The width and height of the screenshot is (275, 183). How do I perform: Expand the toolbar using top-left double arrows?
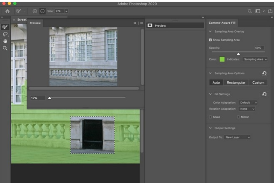tap(2, 17)
